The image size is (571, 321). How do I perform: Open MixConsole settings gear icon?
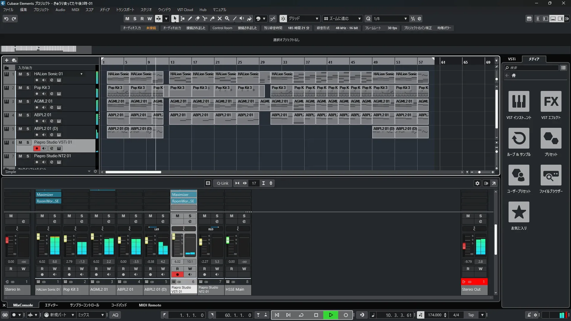pos(477,183)
